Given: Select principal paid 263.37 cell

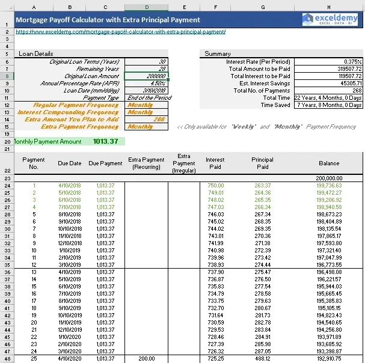Looking at the screenshot, I should (x=263, y=186).
